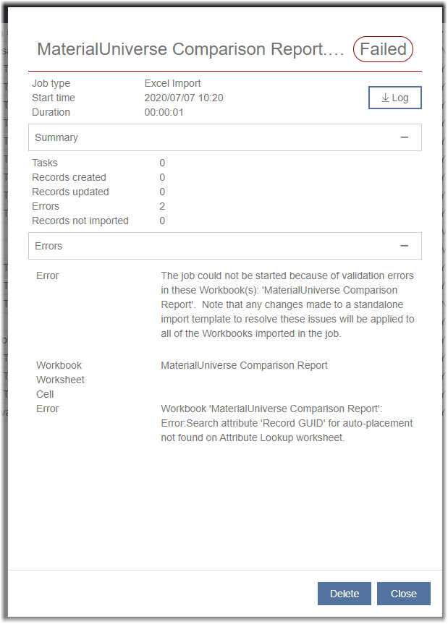Image resolution: width=448 pixels, height=624 pixels.
Task: Click the Summary section header label
Action: (56, 137)
